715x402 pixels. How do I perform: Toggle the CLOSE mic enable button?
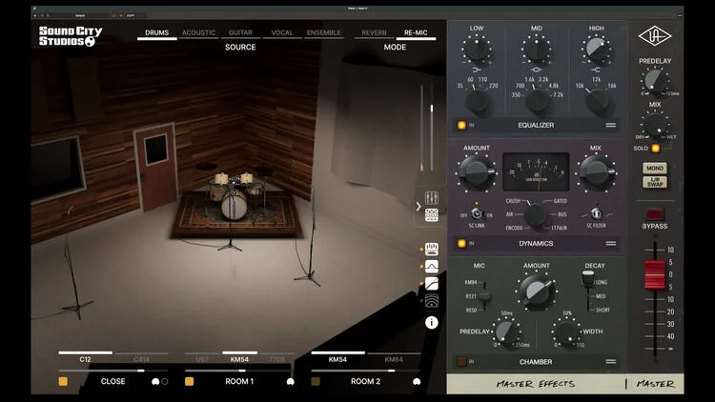click(63, 381)
